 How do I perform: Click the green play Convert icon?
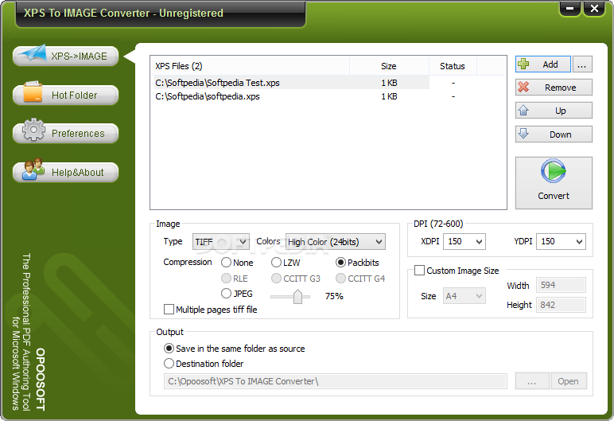[554, 171]
